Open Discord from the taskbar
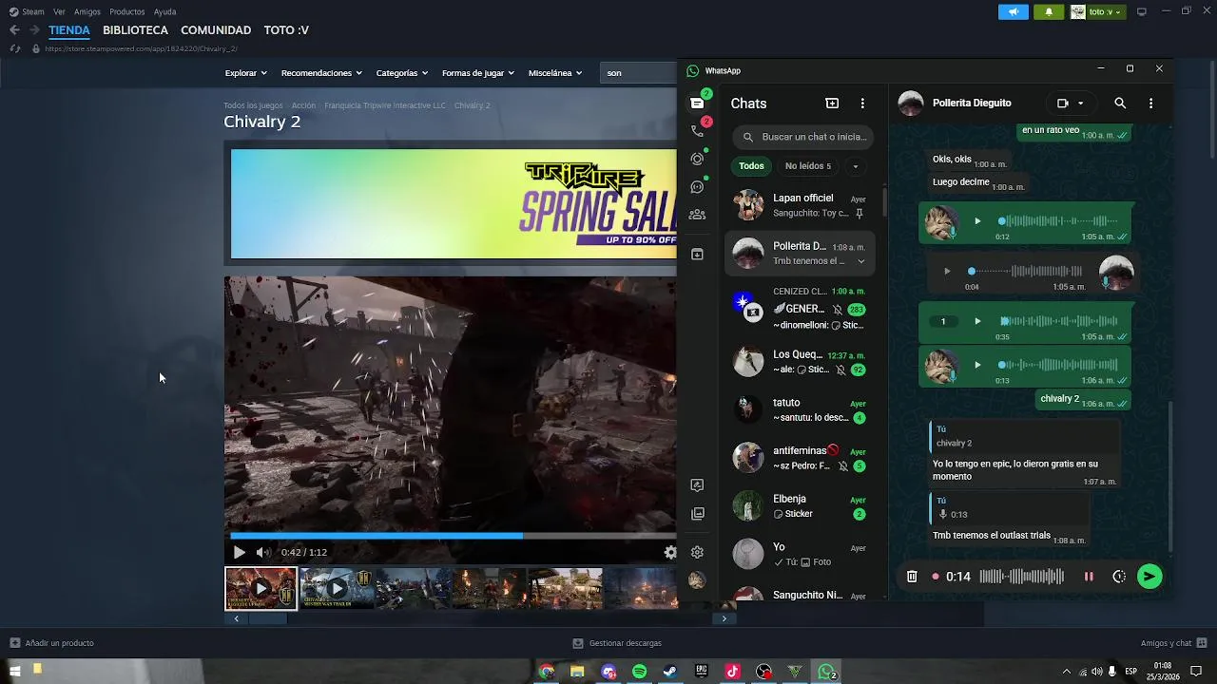1217x684 pixels. point(608,672)
